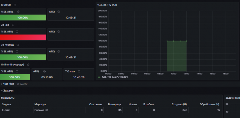
Task: Click the Online (В очереди) section title
Action: (12, 65)
